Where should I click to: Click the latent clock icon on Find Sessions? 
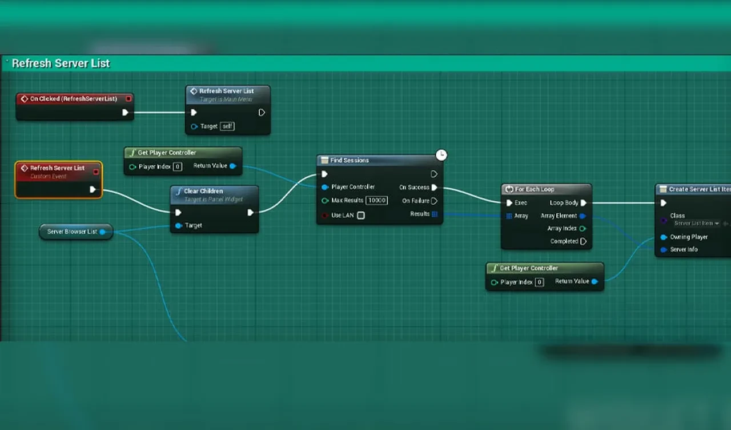click(x=441, y=155)
